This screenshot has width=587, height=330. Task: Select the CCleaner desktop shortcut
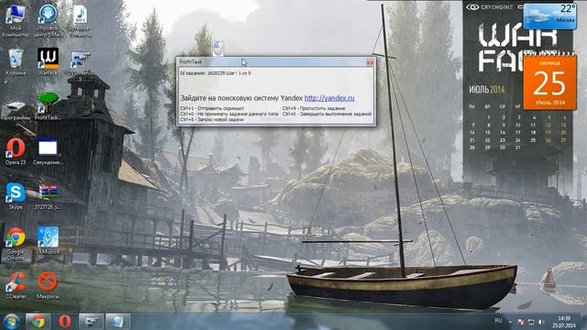16,285
